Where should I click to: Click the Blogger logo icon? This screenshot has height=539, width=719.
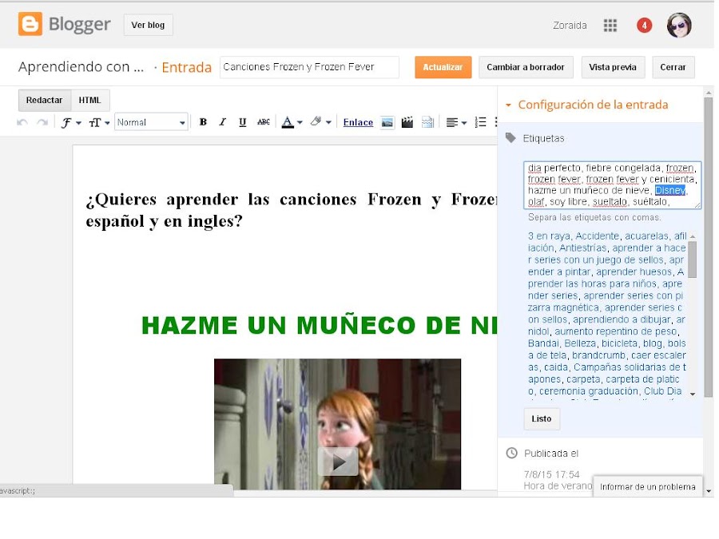30,24
